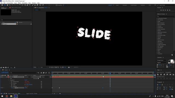This screenshot has width=175, height=98.
Task: Select the Clone Stamp tool
Action: [x=35, y=5]
